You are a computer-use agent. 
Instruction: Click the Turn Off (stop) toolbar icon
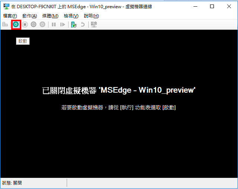pyautogui.click(x=25, y=25)
